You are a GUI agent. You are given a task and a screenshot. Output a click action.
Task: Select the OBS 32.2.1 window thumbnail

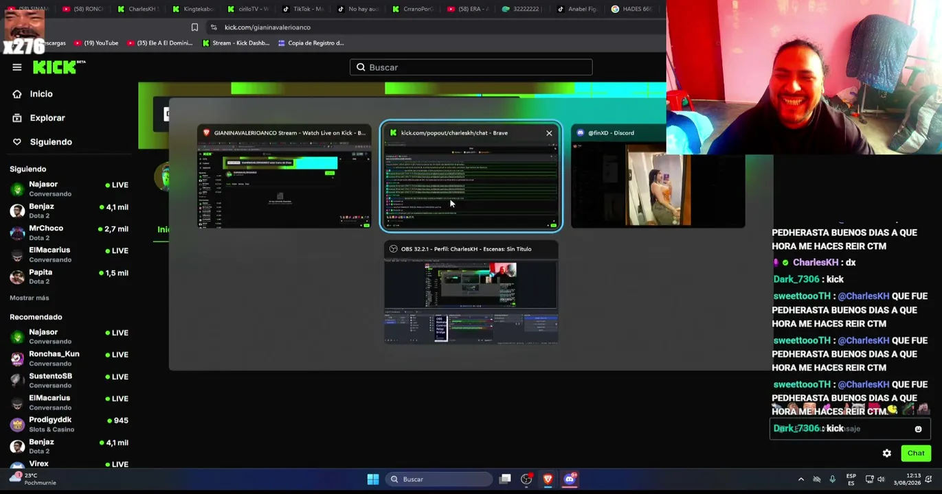click(471, 292)
